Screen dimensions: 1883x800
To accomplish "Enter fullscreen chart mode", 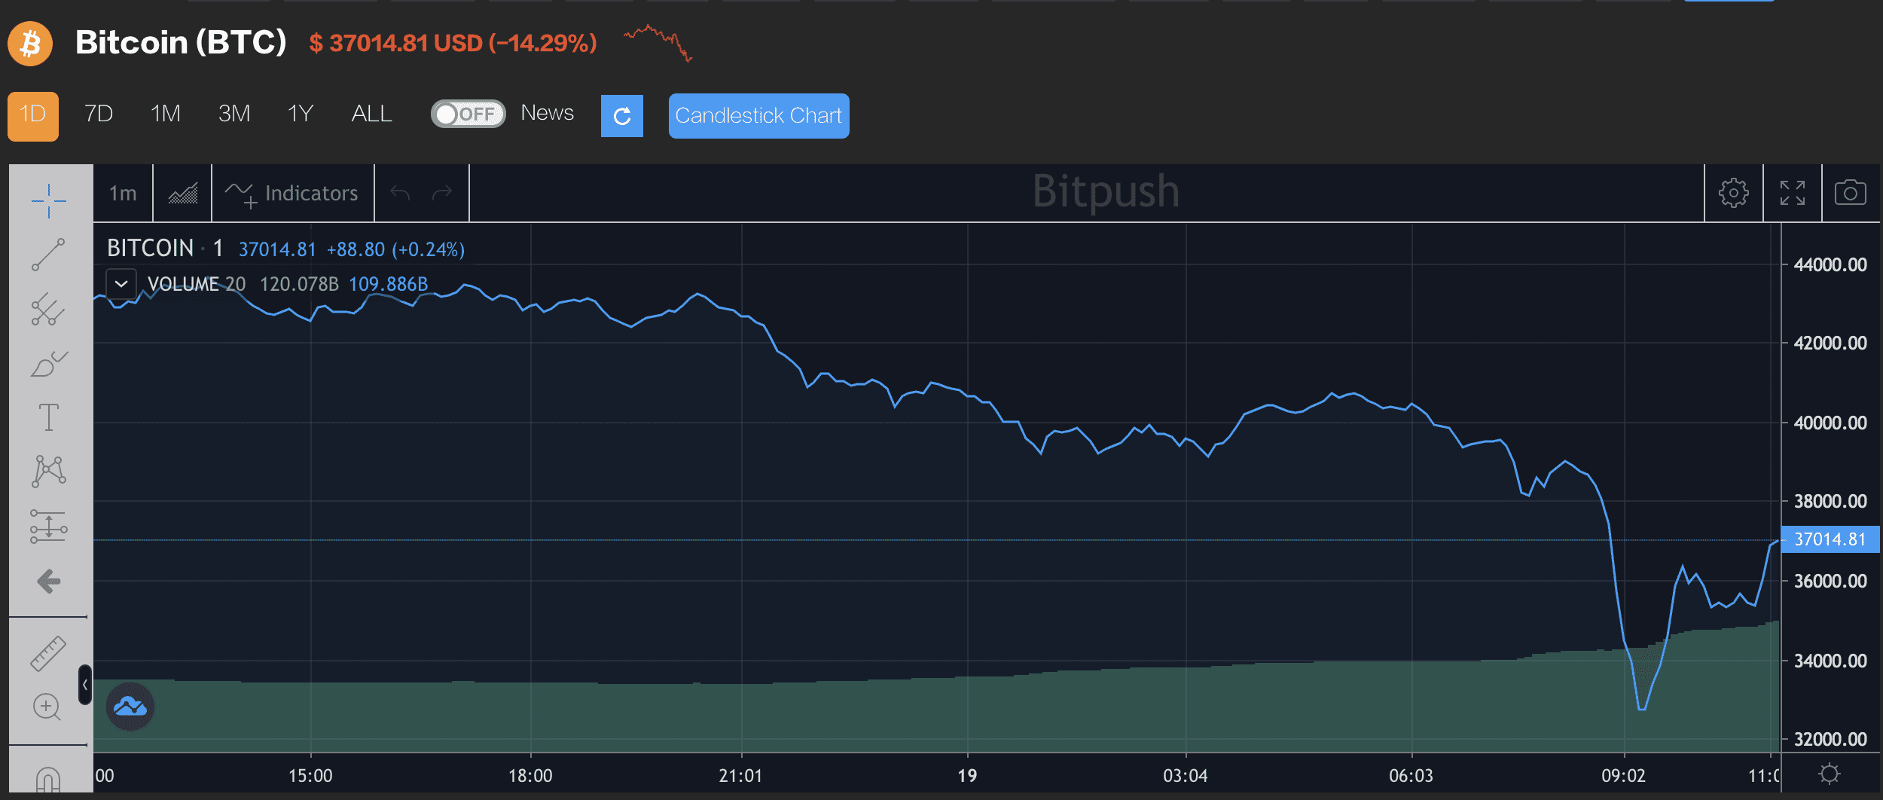I will 1792,194.
